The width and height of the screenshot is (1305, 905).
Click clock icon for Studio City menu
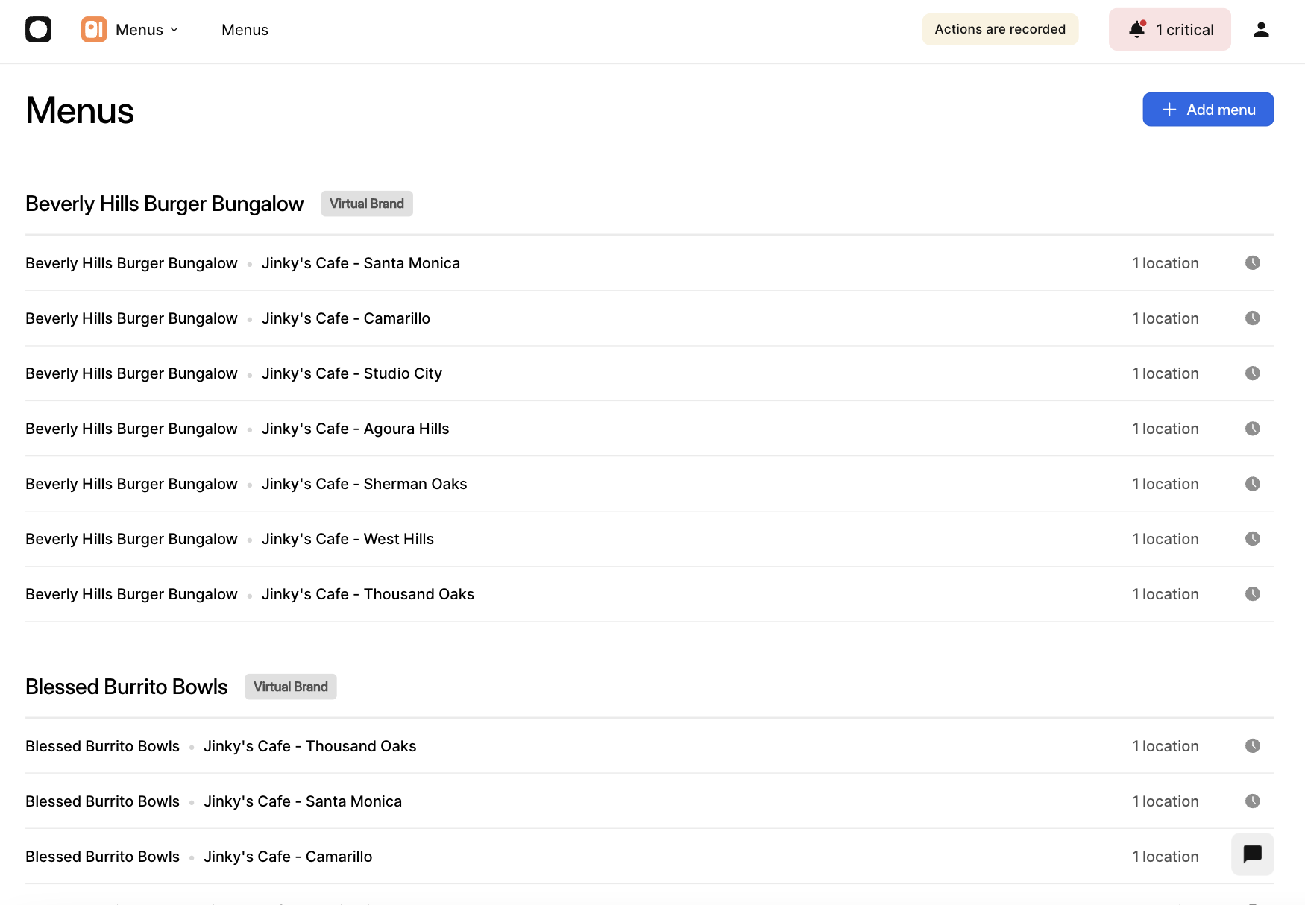click(x=1252, y=373)
